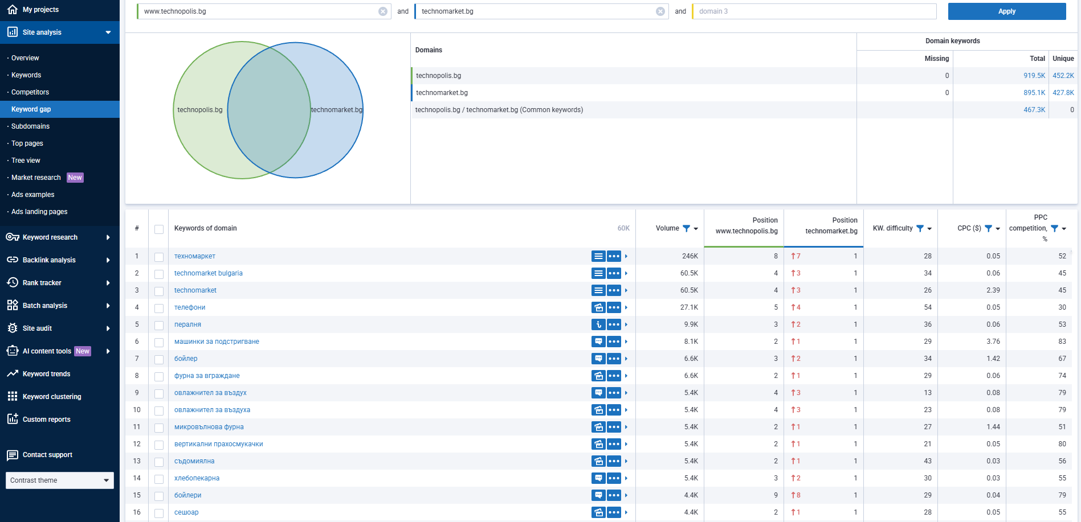The width and height of the screenshot is (1081, 522).
Task: Click SERP features icon for техномаркет row
Action: (x=598, y=256)
